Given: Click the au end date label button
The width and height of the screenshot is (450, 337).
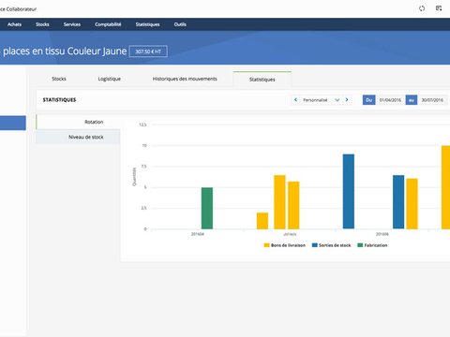Looking at the screenshot, I should [x=412, y=100].
